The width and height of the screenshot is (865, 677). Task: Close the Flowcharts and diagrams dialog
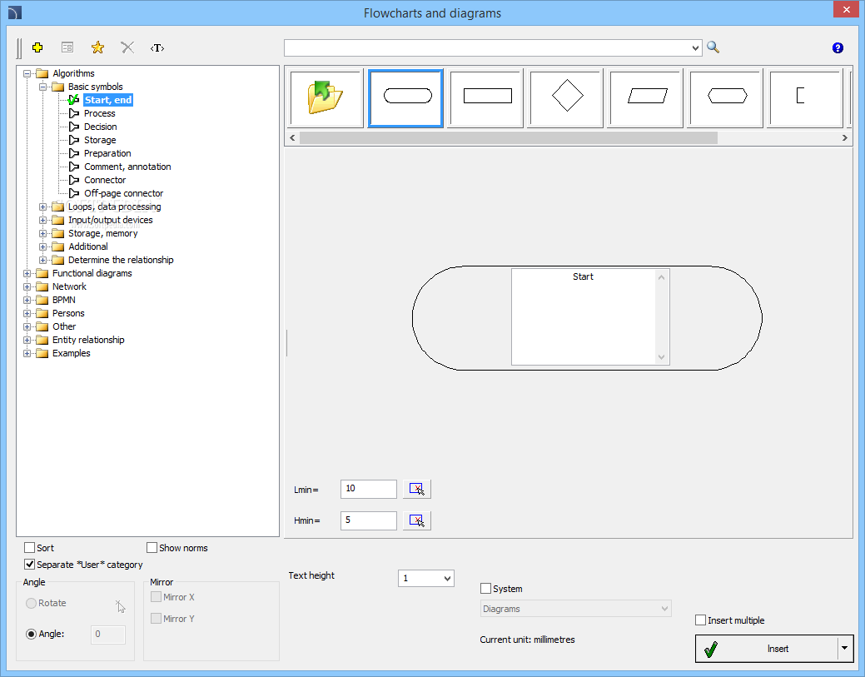[846, 9]
